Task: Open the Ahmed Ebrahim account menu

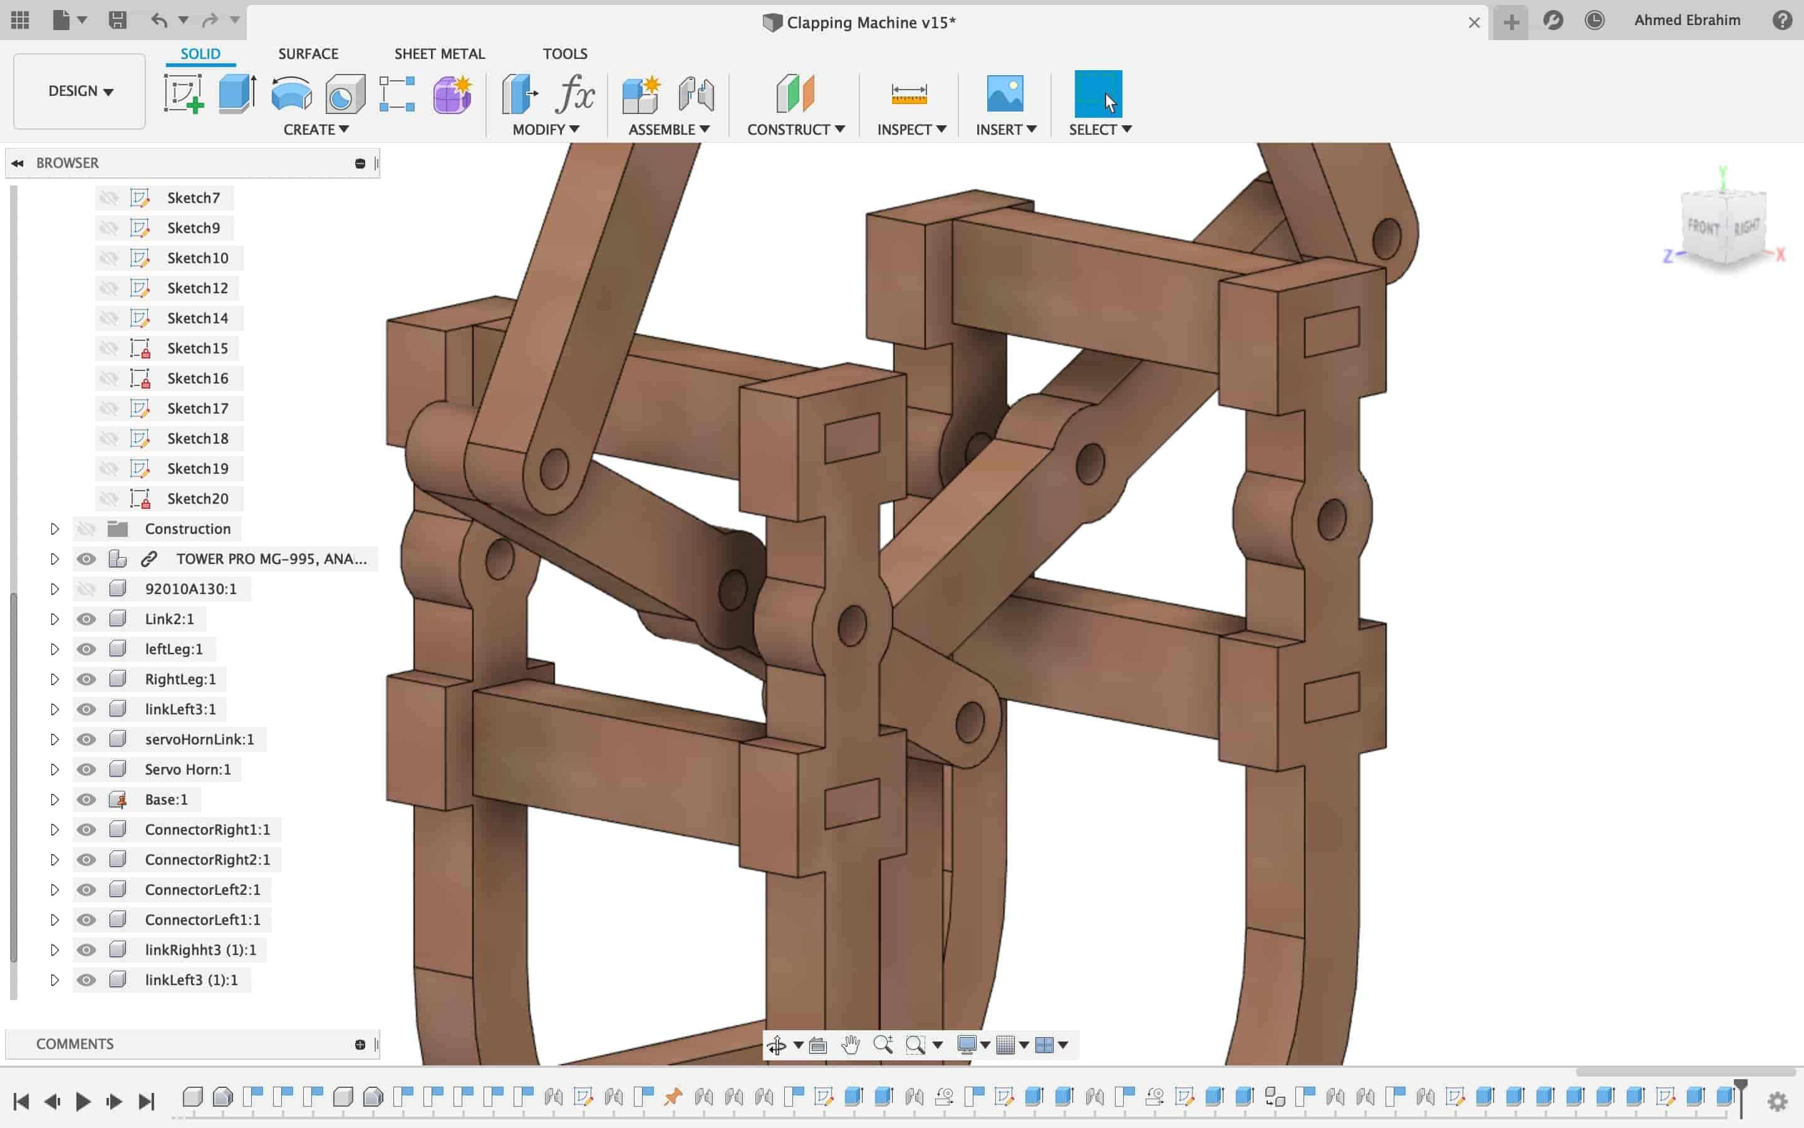Action: [x=1687, y=20]
